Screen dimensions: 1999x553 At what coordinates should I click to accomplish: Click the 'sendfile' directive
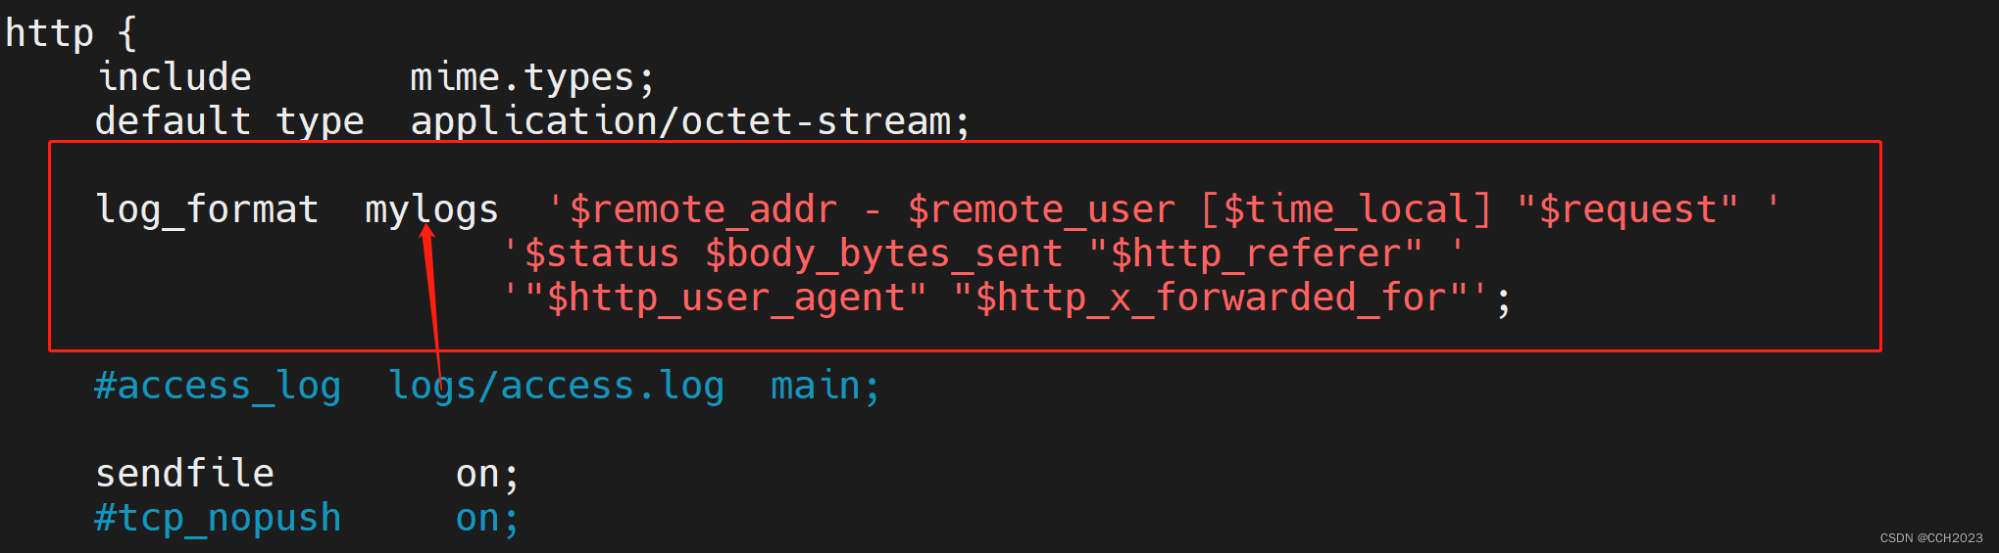pyautogui.click(x=184, y=474)
